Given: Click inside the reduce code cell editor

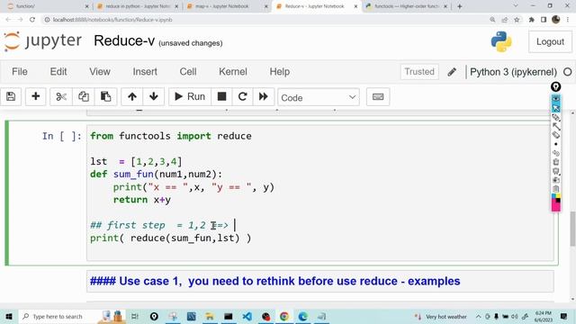Looking at the screenshot, I should click(x=320, y=193).
